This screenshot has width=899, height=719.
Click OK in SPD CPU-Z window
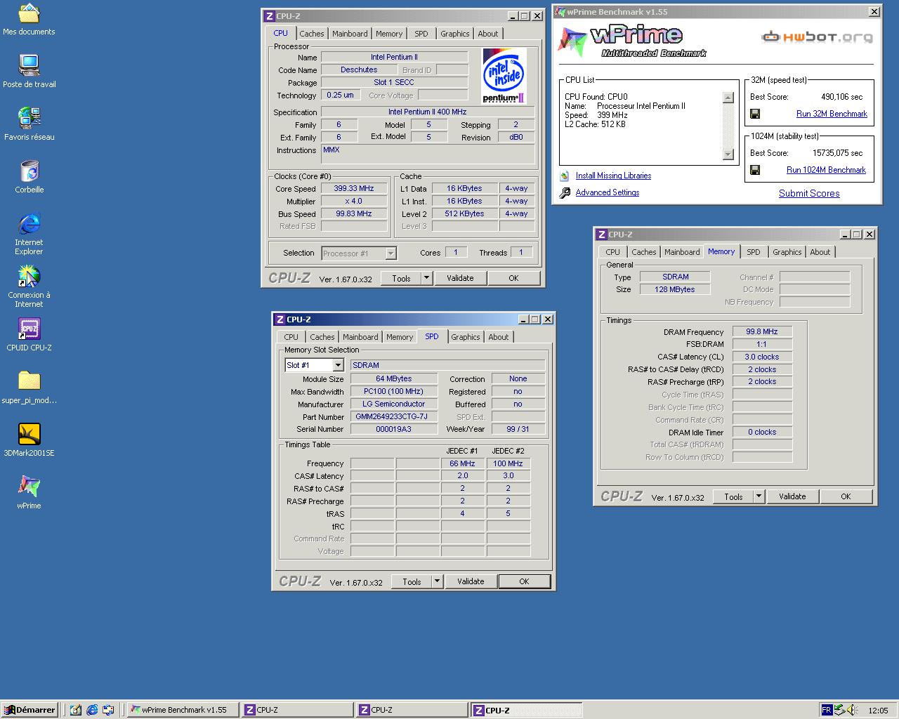[524, 581]
